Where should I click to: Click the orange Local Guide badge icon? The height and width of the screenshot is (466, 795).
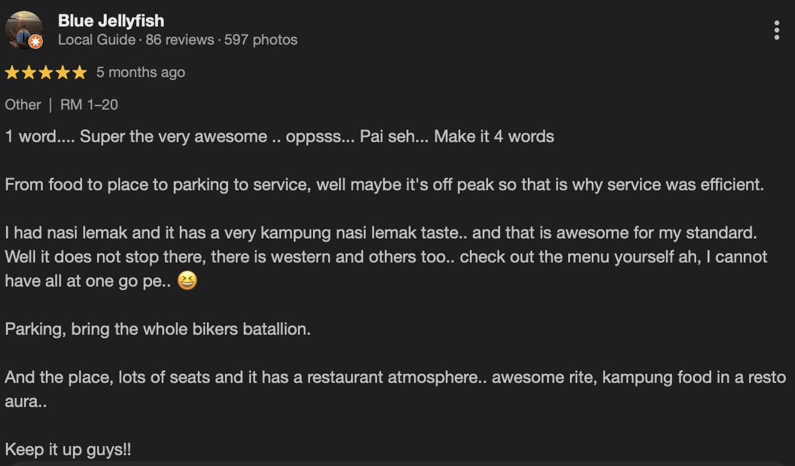[36, 42]
